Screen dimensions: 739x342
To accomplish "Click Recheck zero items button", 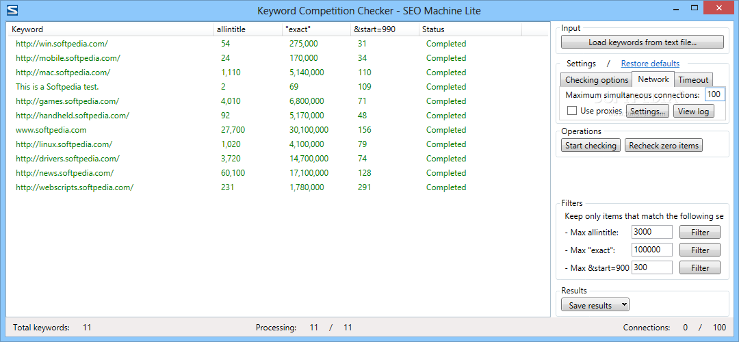I will click(x=664, y=146).
